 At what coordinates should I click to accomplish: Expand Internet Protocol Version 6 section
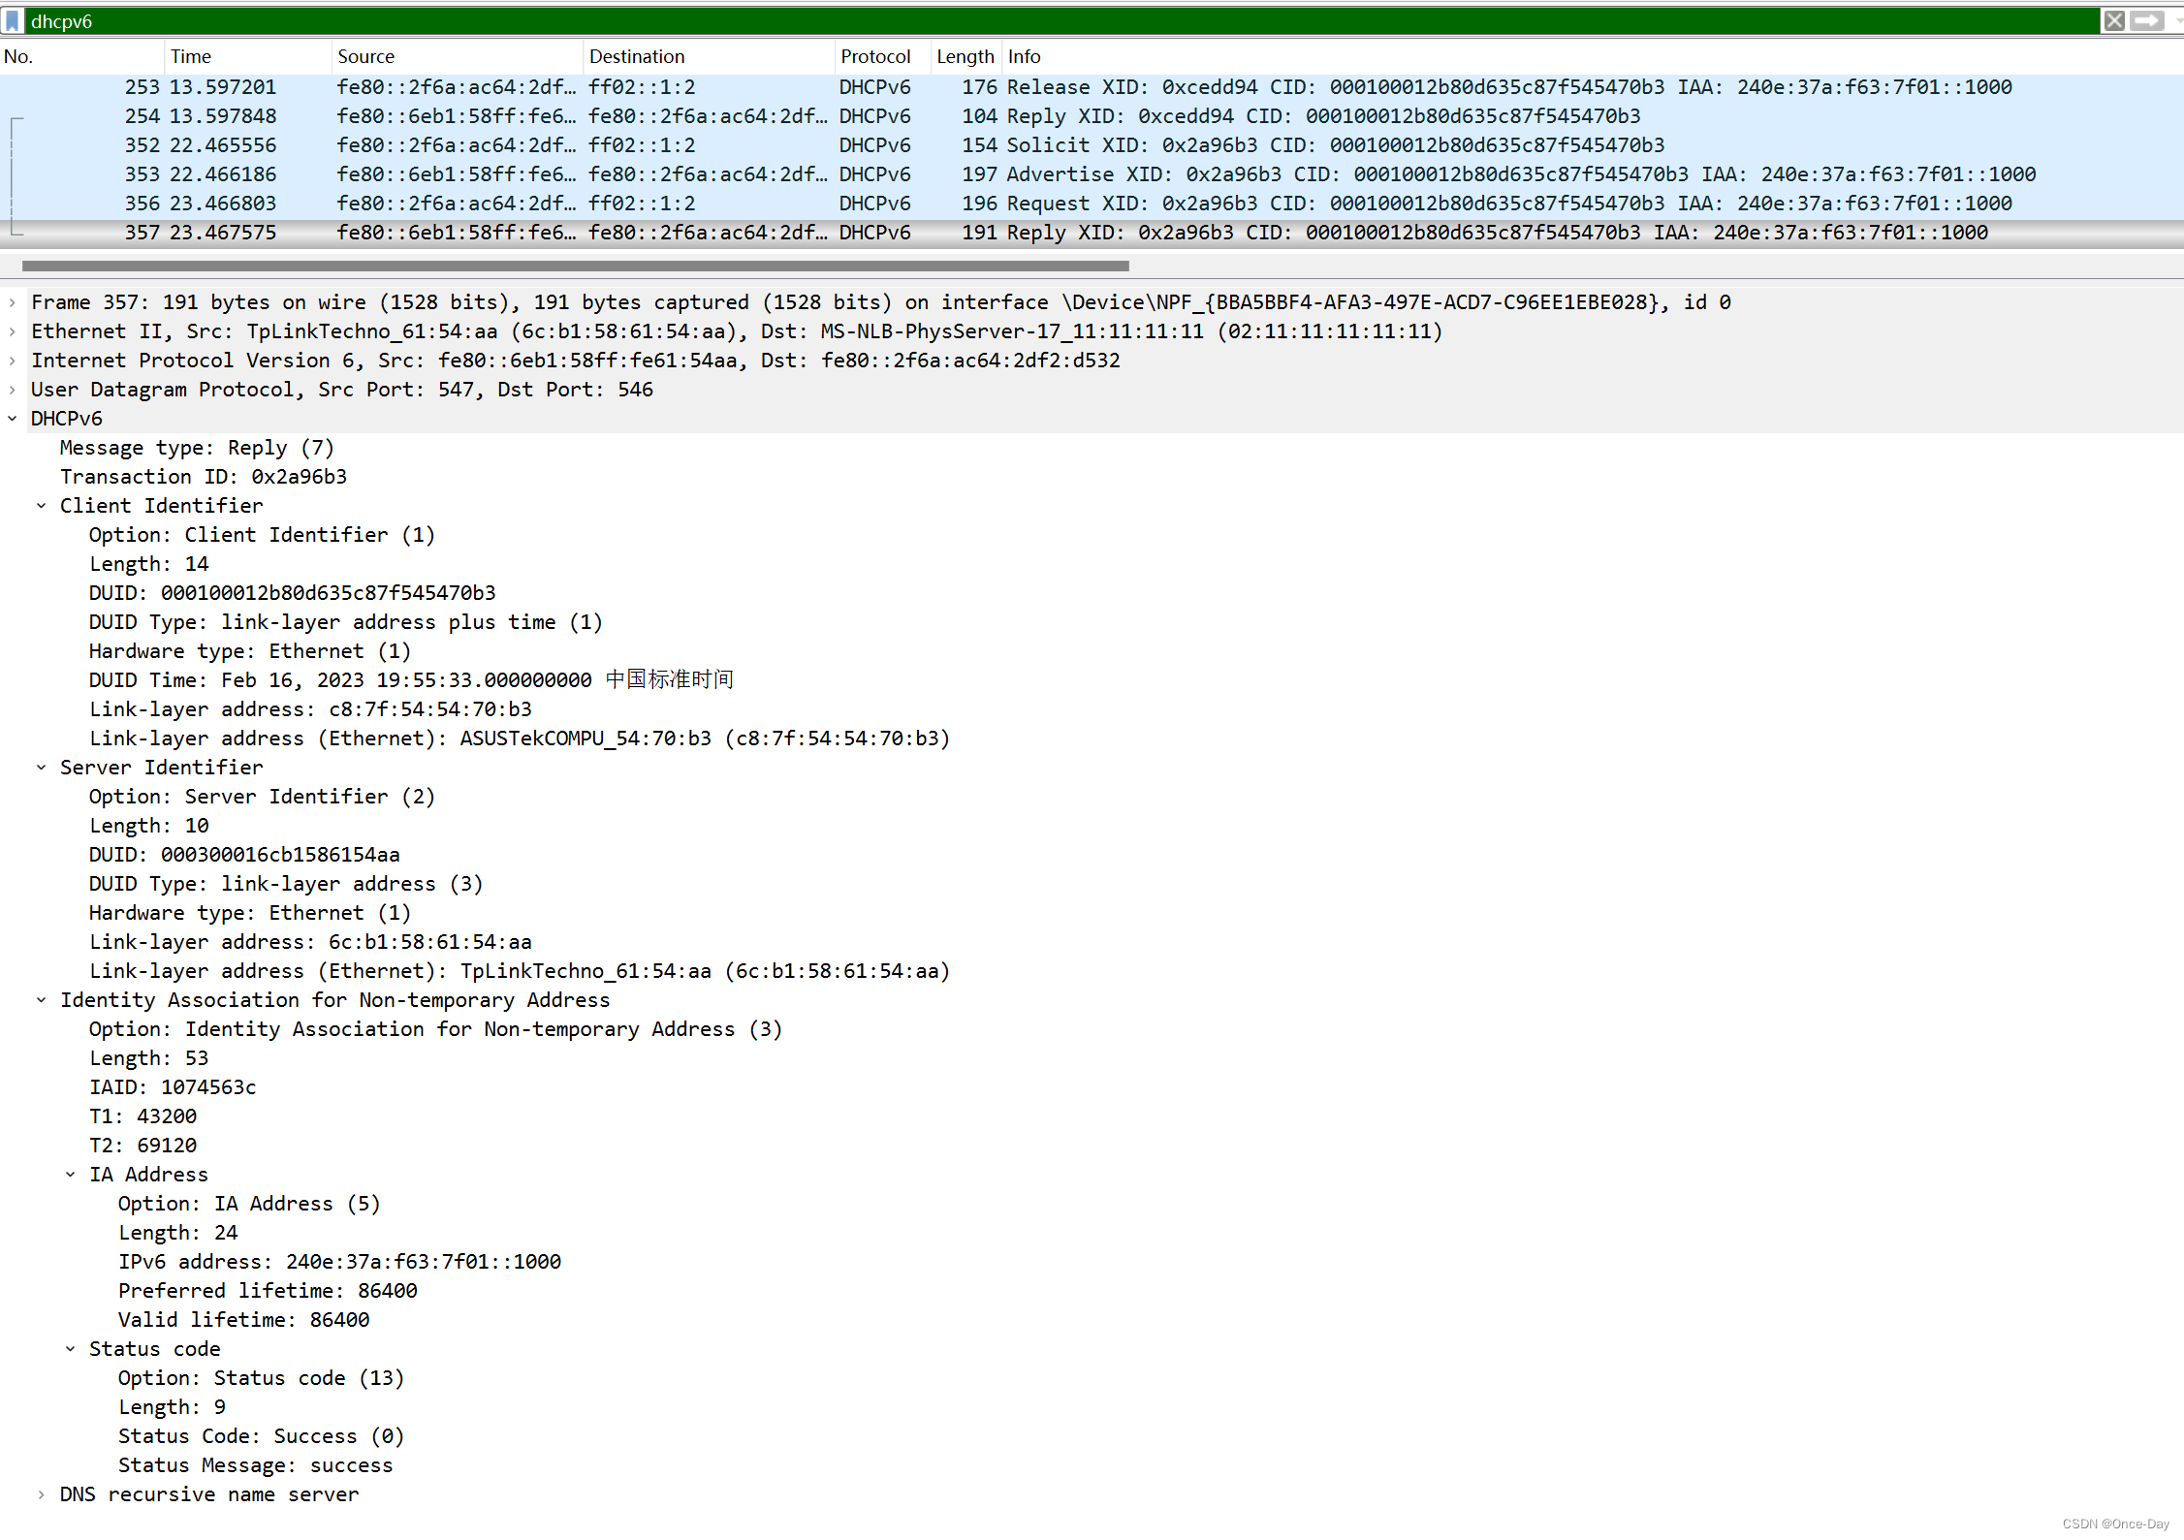tap(12, 361)
